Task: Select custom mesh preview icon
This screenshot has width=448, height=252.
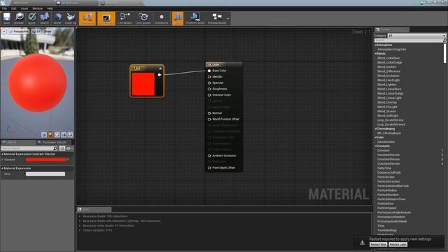Action: pyautogui.click(x=70, y=134)
